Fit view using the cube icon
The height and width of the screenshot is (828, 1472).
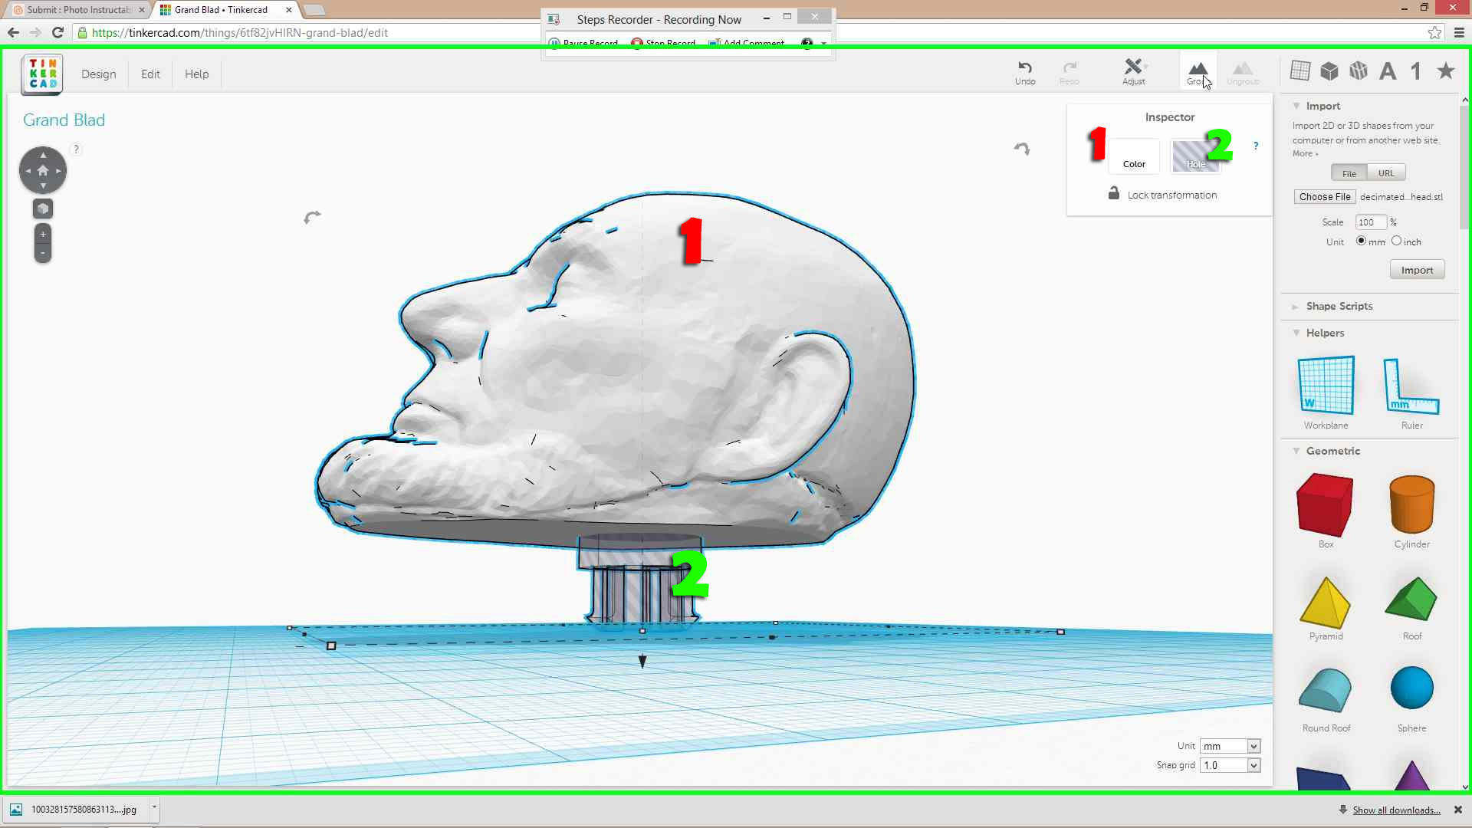(43, 209)
